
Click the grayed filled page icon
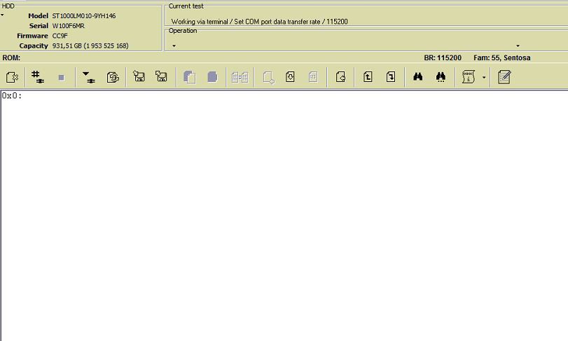point(213,77)
